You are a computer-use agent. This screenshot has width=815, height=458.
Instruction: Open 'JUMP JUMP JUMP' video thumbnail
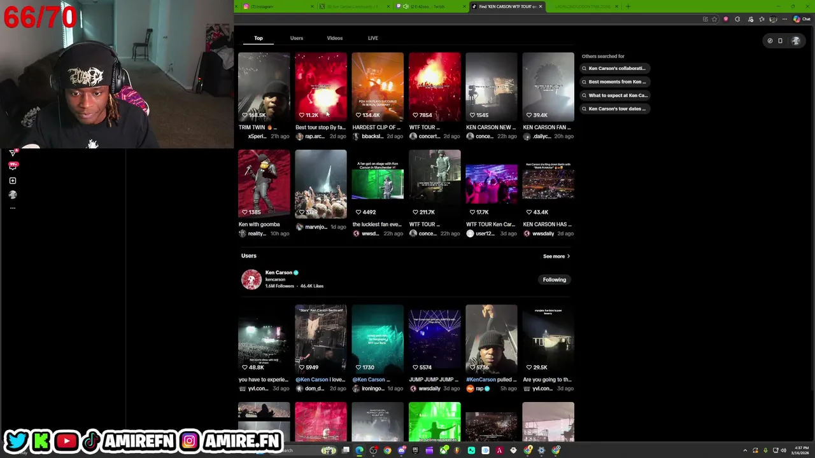click(x=435, y=339)
